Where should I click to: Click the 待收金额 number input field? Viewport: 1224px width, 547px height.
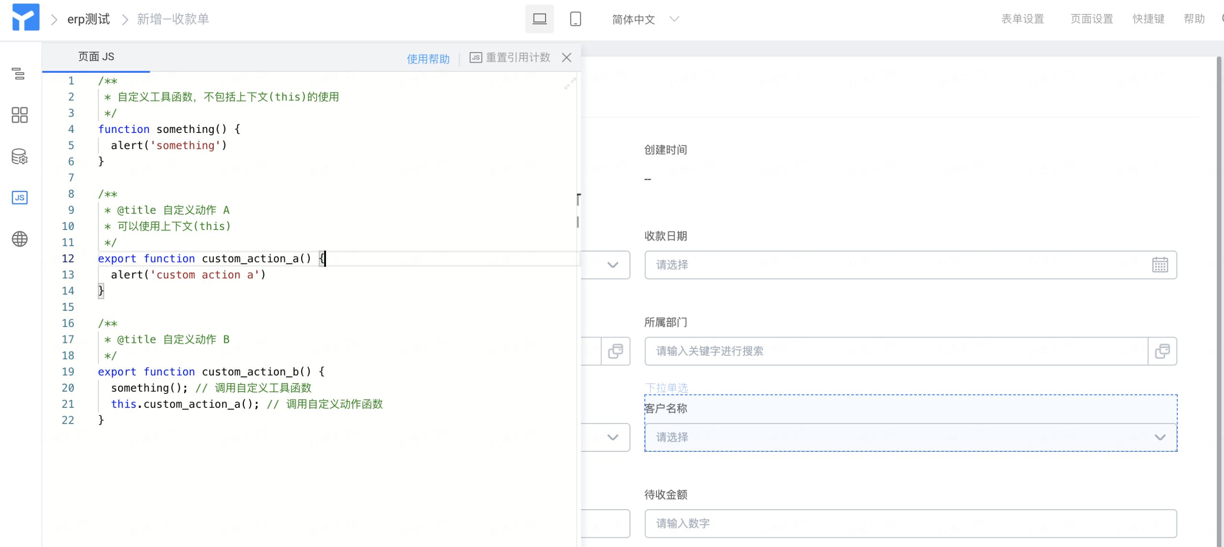coord(910,523)
